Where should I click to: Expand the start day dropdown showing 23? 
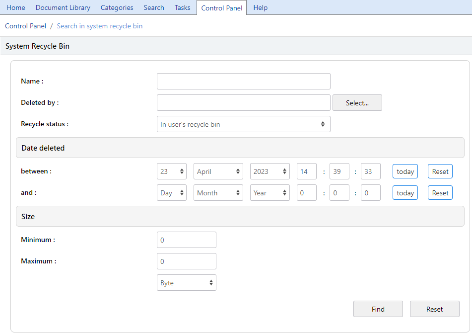tap(171, 171)
